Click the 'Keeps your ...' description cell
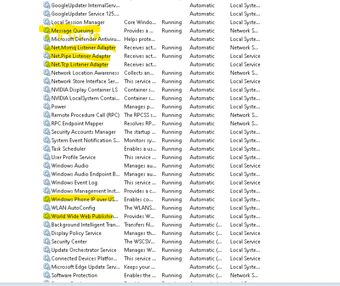 pyautogui.click(x=140, y=267)
